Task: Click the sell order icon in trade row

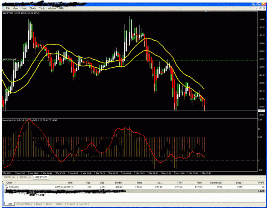Action: tap(6, 187)
